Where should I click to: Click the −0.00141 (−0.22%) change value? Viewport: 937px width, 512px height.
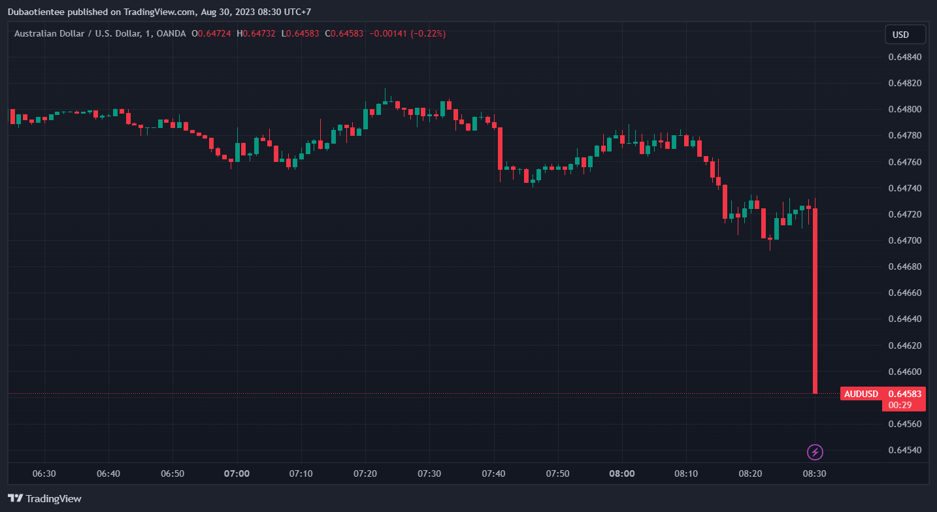click(x=408, y=33)
